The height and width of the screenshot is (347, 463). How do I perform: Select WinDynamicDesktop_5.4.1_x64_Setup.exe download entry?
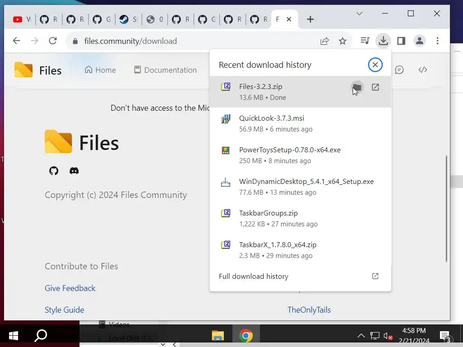pyautogui.click(x=300, y=187)
